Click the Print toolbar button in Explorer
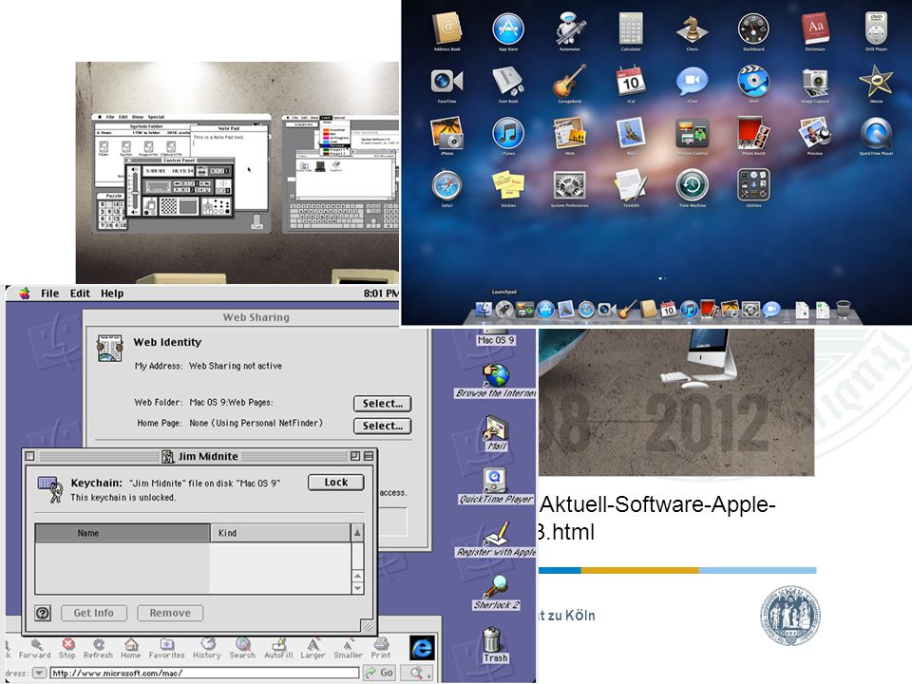The width and height of the screenshot is (912, 684). (x=381, y=648)
